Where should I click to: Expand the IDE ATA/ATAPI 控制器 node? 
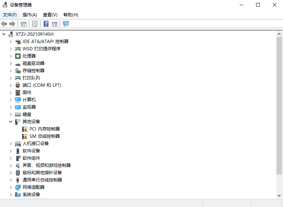click(x=11, y=42)
